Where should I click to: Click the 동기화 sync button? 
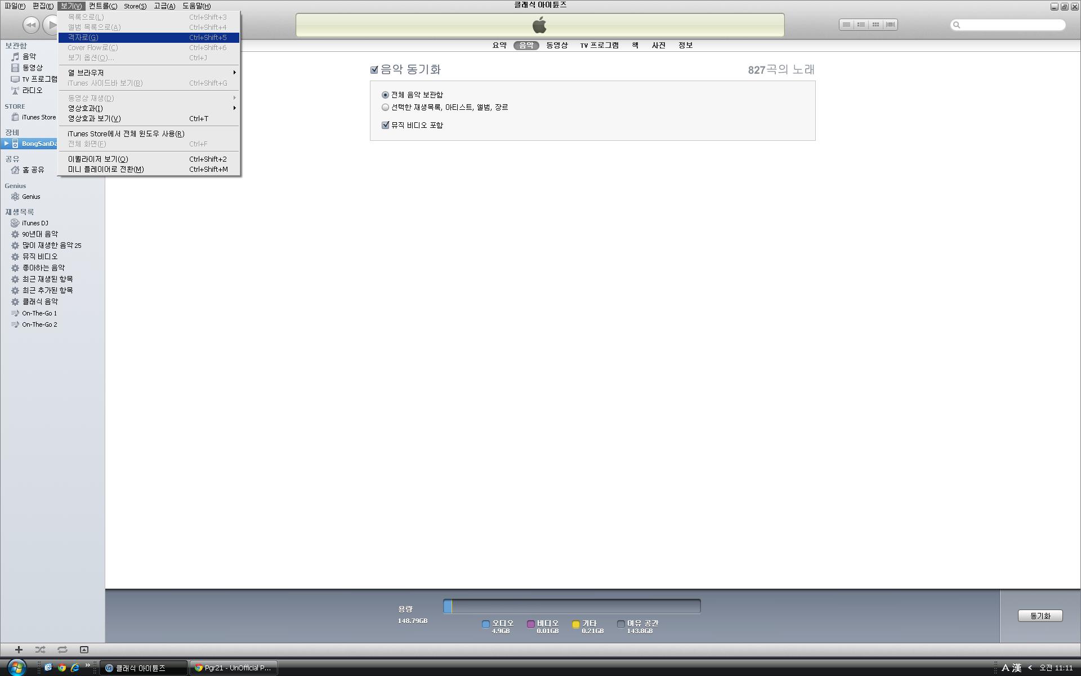click(1040, 616)
